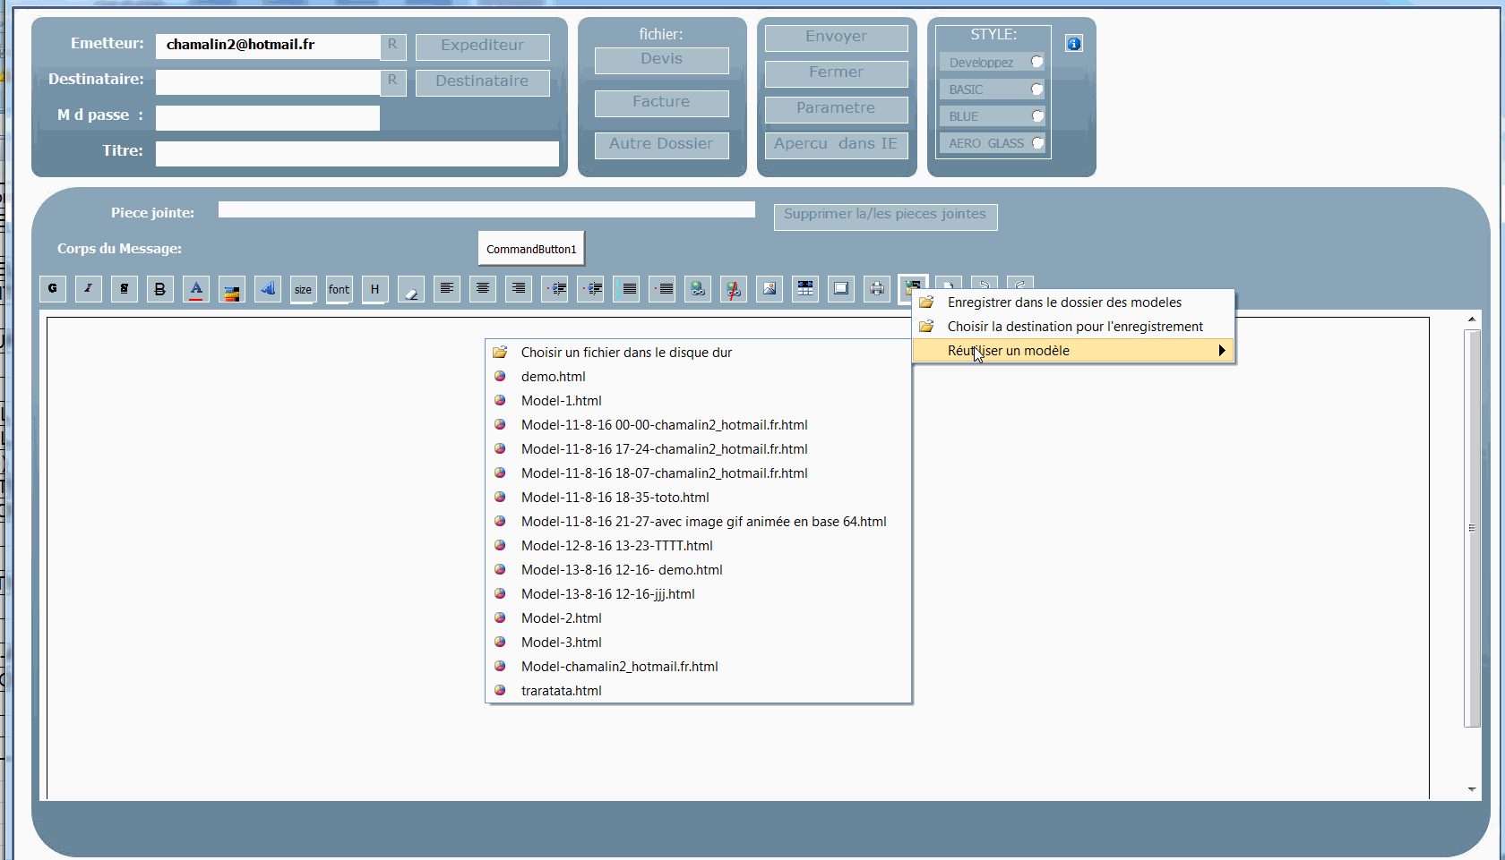Select the eraser clear-format icon

(411, 289)
